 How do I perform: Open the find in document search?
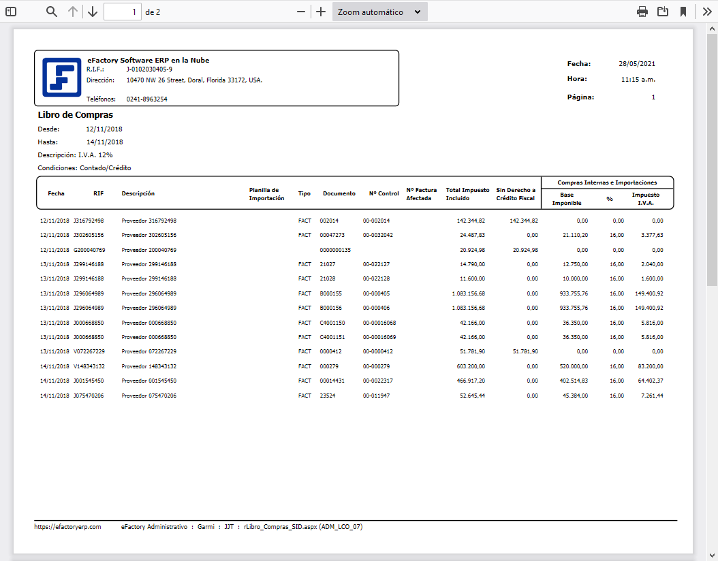(x=52, y=12)
